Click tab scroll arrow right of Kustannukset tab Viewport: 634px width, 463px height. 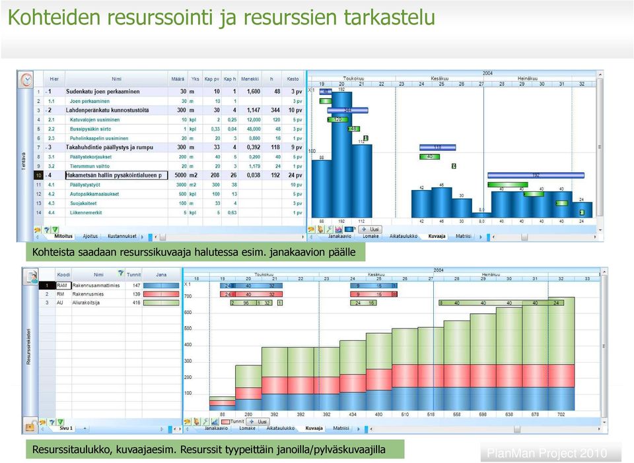click(142, 237)
